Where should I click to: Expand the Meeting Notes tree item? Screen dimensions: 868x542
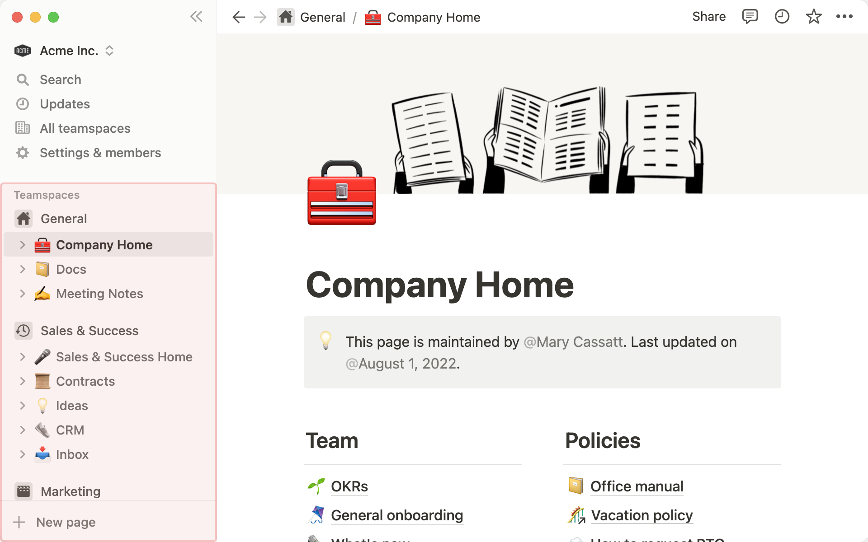click(x=23, y=294)
